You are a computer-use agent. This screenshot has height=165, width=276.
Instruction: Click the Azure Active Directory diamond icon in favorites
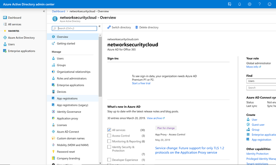[5, 38]
